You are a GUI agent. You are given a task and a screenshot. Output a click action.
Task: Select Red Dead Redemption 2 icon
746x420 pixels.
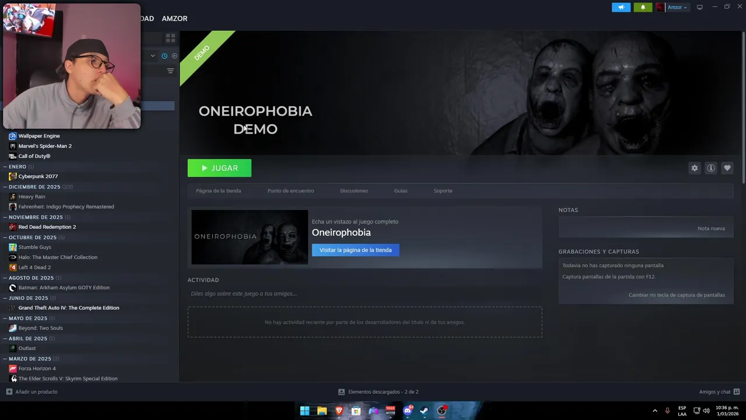pos(12,227)
